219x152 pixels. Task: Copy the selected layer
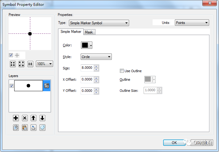pyautogui.click(x=16, y=127)
